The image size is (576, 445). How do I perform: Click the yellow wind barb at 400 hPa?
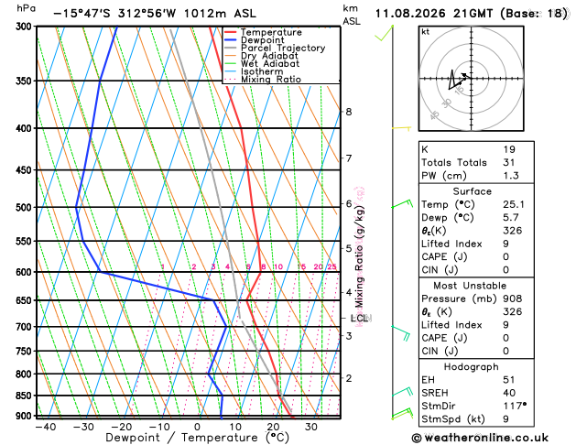coord(401,128)
